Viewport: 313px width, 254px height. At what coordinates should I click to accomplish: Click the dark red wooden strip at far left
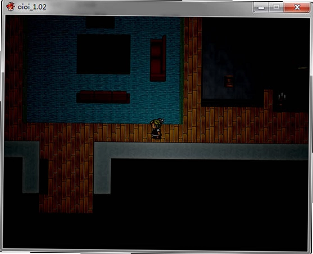[x=13, y=78]
